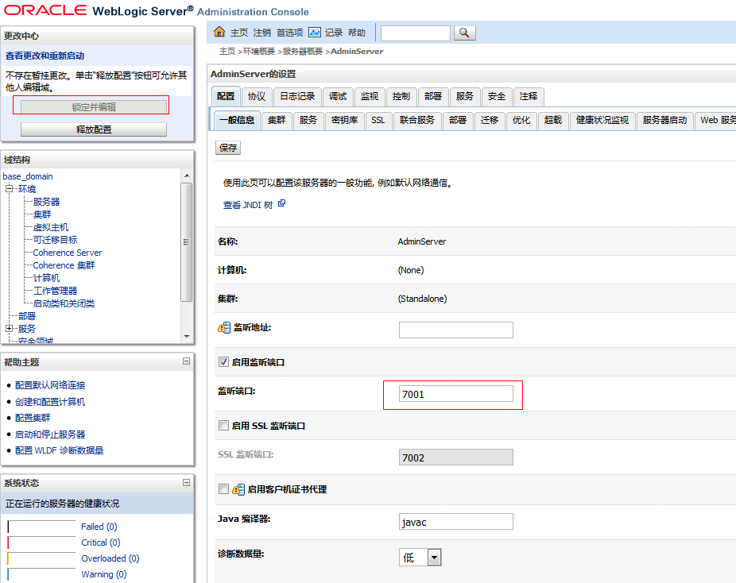Open the 超载 sub-tab

point(553,121)
